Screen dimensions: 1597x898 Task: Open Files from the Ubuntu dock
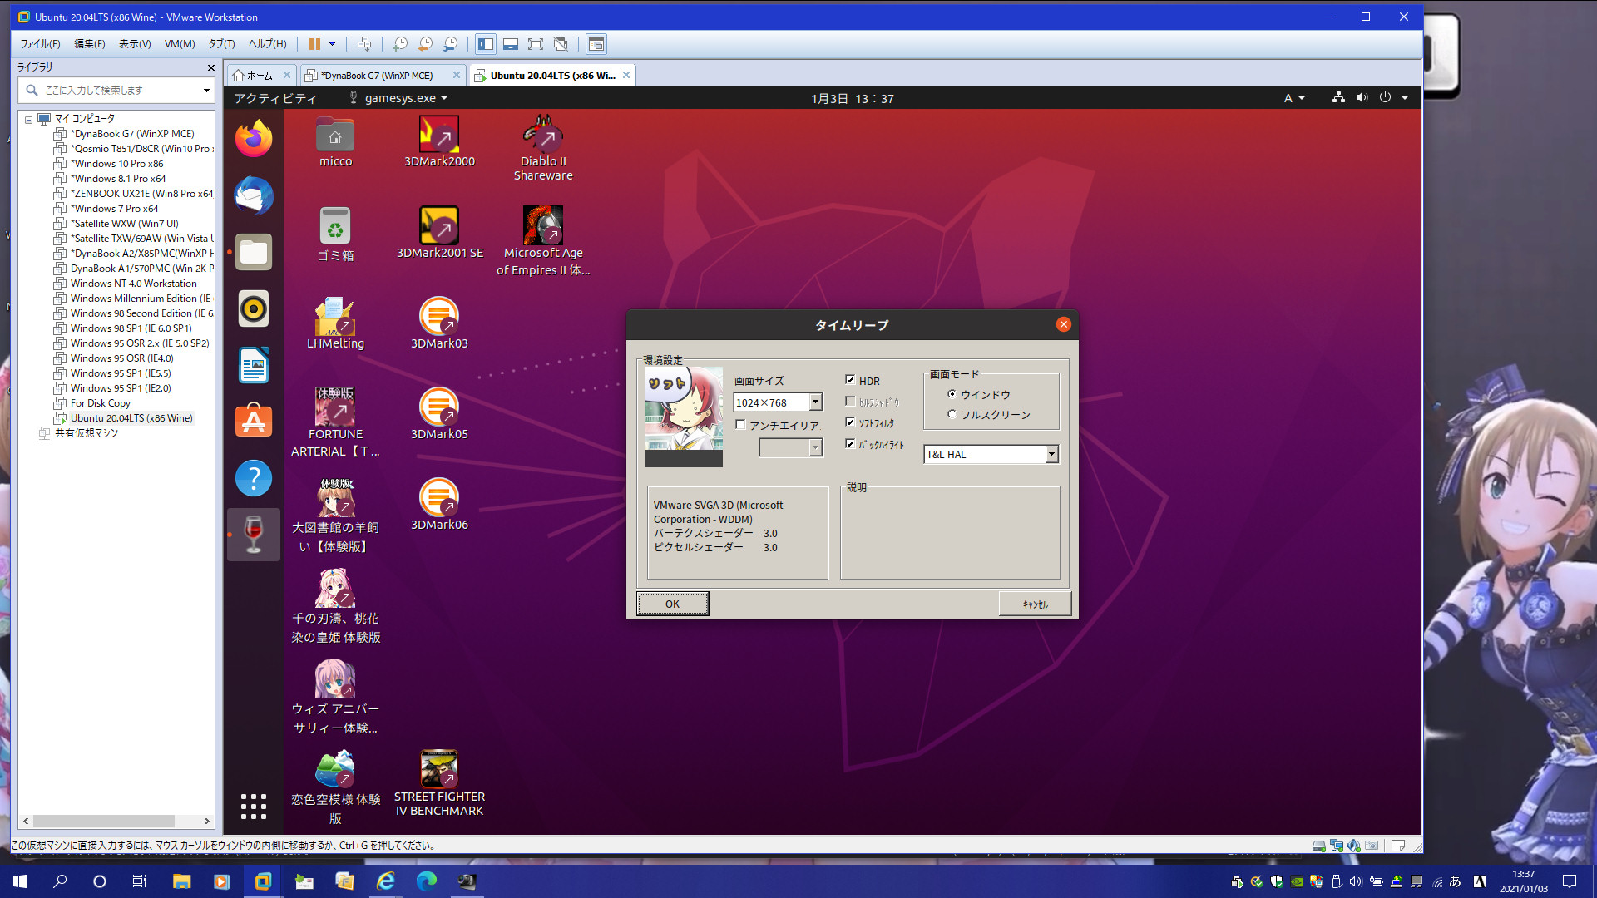[x=254, y=252]
